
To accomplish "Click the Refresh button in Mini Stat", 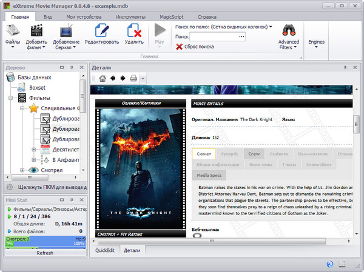I will point(44,253).
